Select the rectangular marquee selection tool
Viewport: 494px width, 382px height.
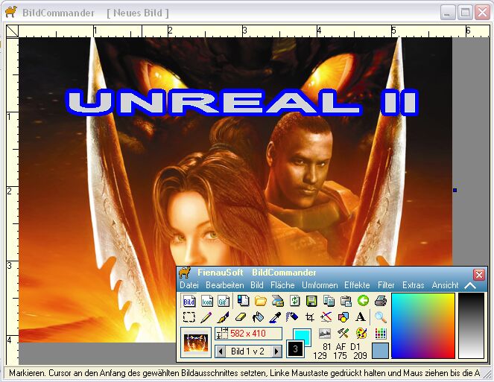(x=189, y=317)
